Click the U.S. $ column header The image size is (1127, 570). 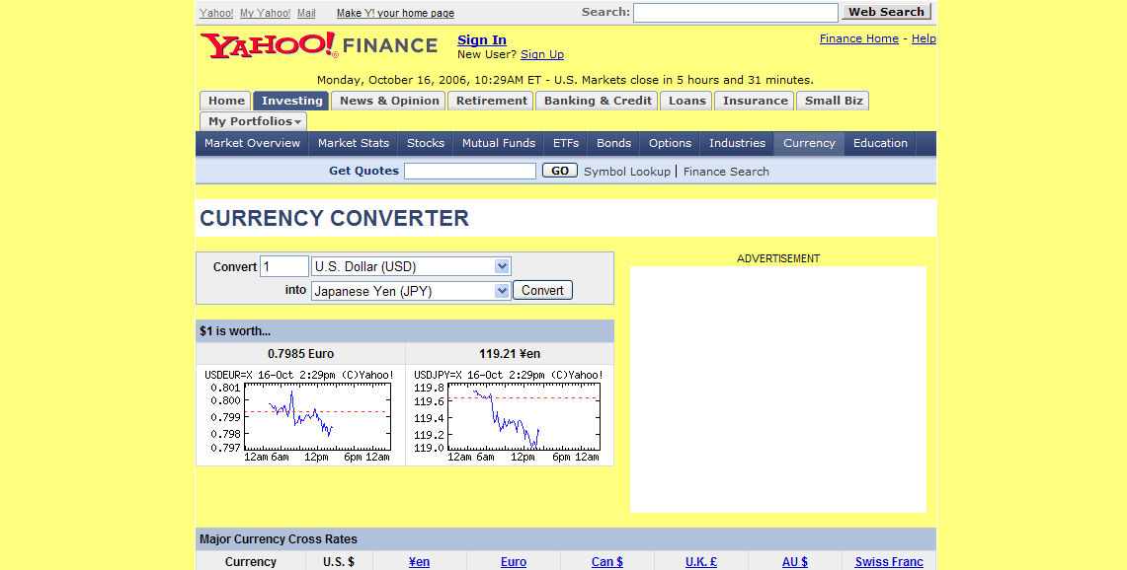(339, 561)
